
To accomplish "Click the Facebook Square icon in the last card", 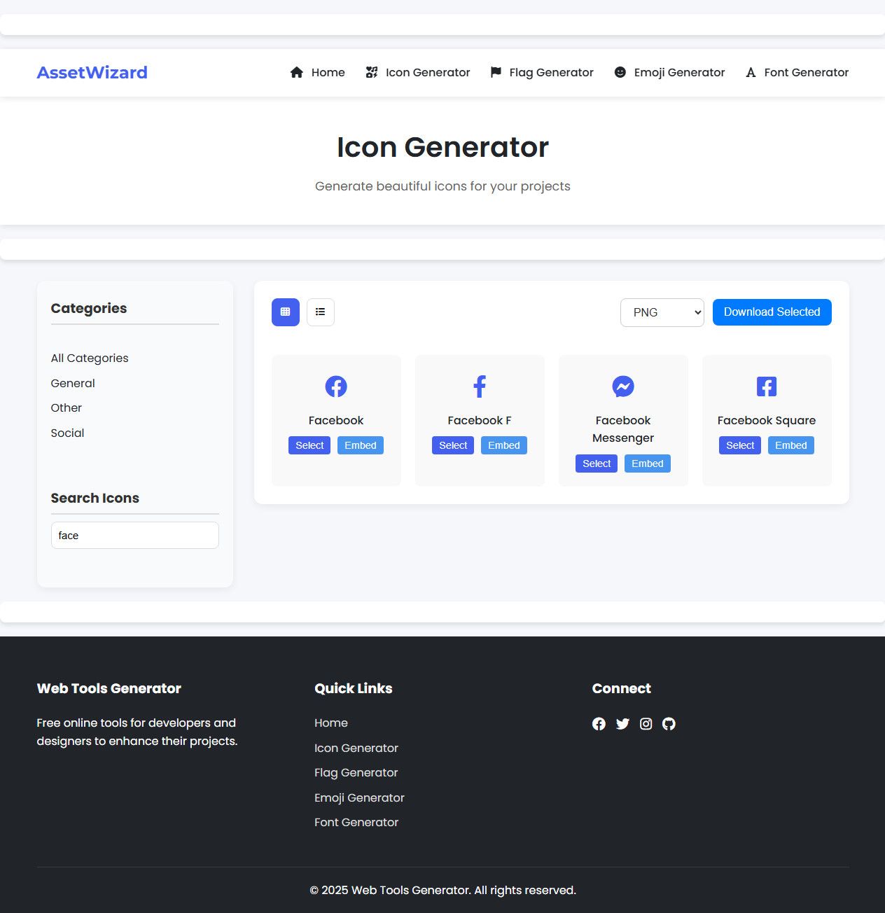I will point(767,386).
